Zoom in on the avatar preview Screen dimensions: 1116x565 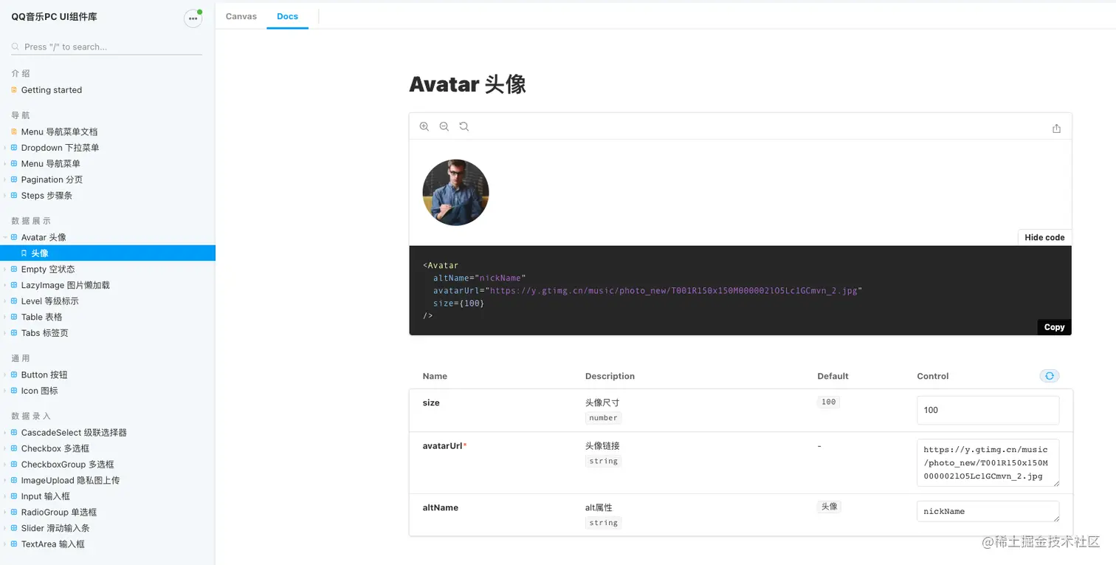click(424, 126)
